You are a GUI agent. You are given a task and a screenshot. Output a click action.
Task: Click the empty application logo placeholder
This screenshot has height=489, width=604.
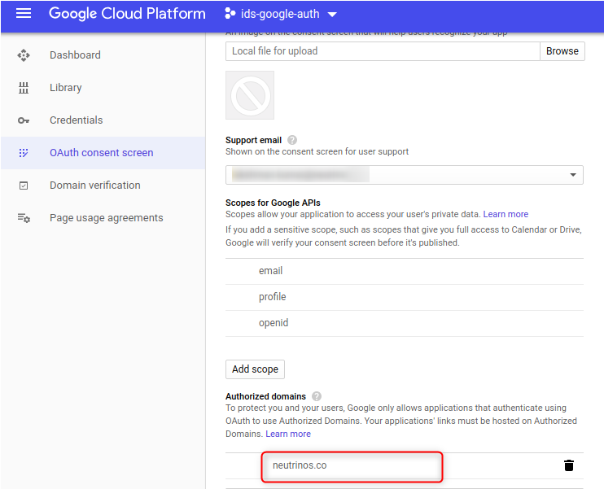[x=250, y=95]
